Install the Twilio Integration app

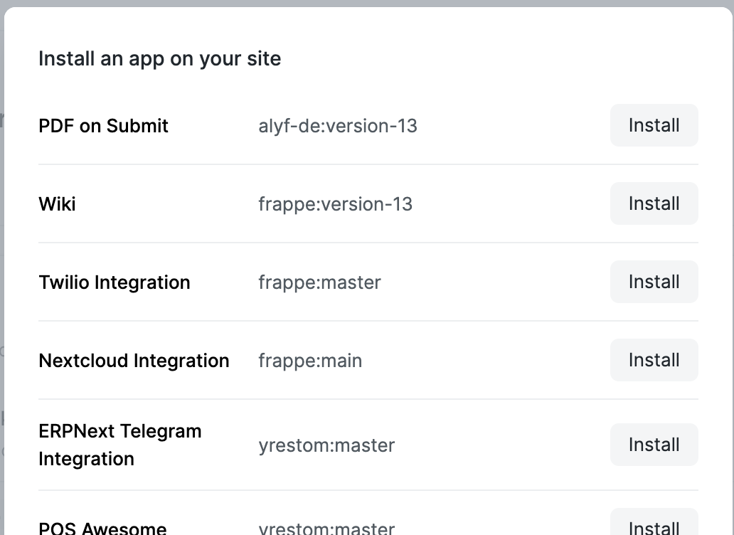coord(653,282)
